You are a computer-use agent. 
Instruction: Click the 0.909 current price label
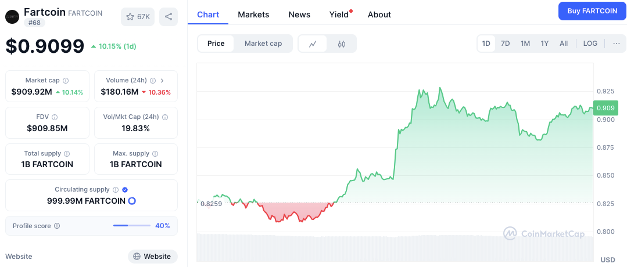(606, 108)
